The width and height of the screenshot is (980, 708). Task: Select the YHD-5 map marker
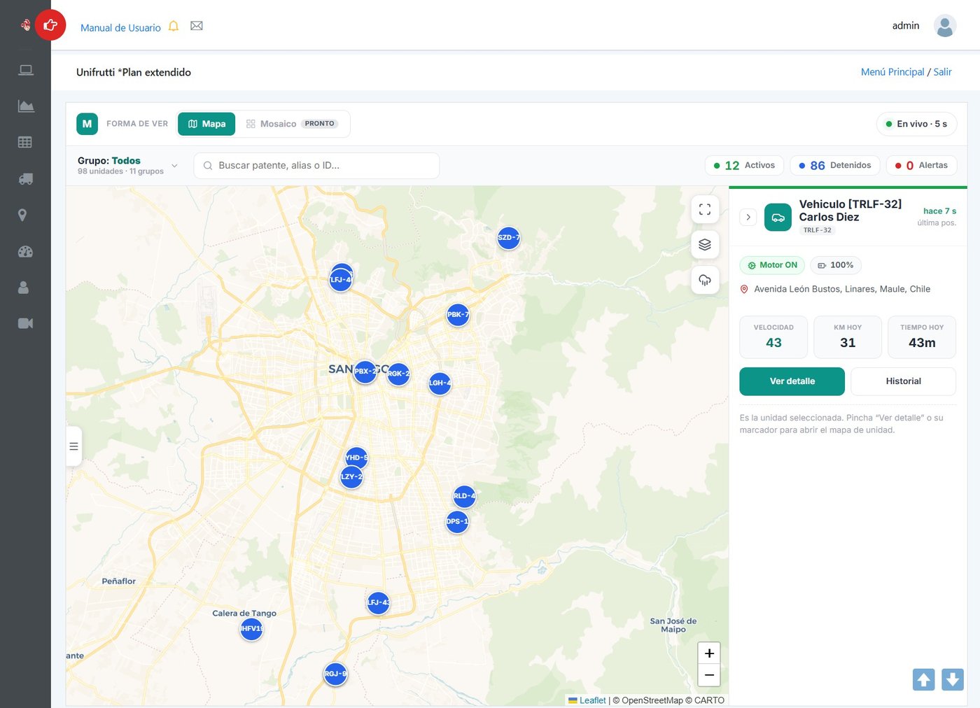356,458
